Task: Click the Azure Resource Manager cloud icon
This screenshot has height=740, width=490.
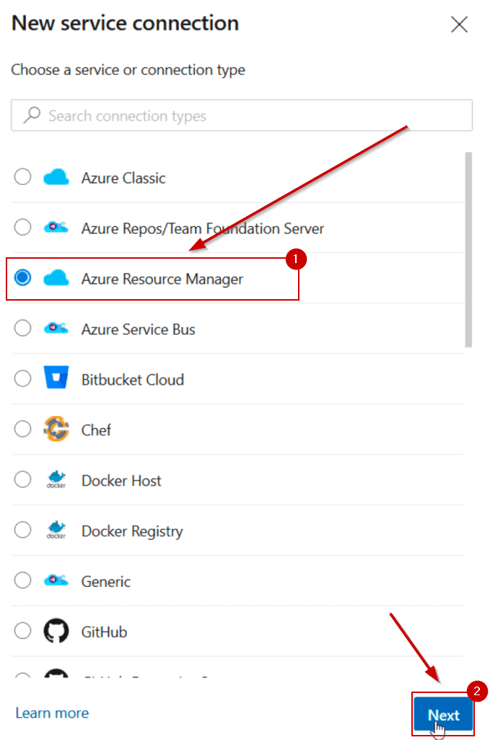Action: 56,278
